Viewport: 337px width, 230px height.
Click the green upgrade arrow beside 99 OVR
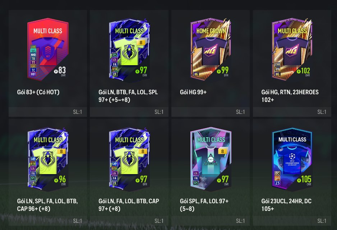(219, 71)
